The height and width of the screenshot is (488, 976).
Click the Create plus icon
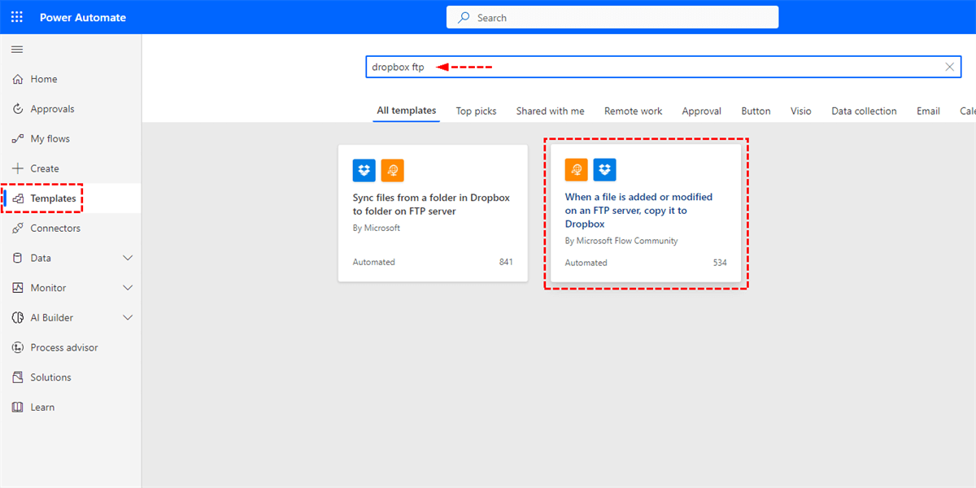(18, 168)
